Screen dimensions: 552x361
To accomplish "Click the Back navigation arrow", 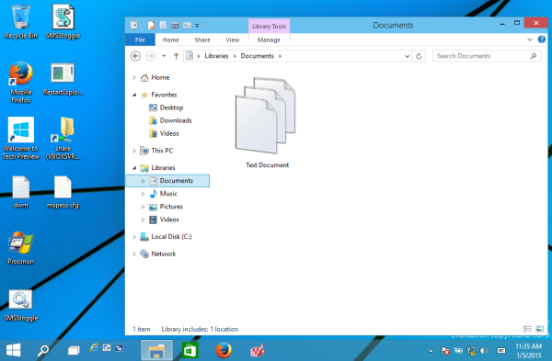I will [x=135, y=56].
